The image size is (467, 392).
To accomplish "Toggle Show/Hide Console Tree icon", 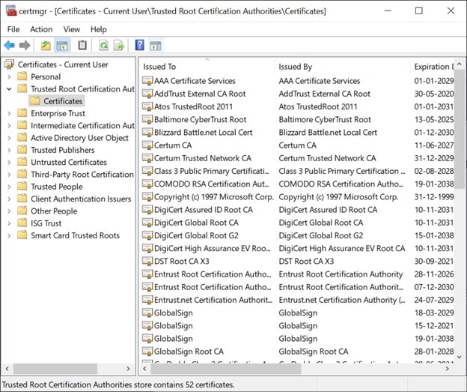I will pyautogui.click(x=62, y=46).
